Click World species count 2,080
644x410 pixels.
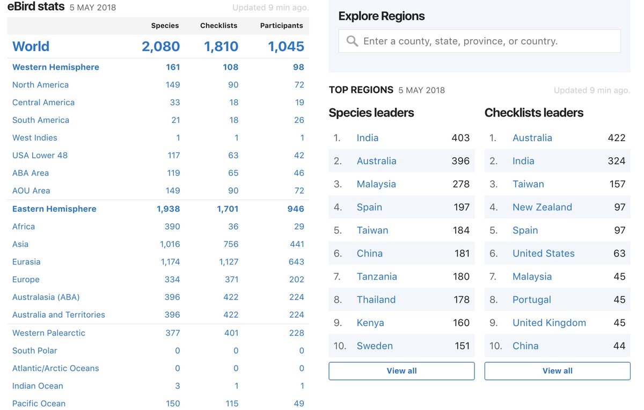(161, 47)
